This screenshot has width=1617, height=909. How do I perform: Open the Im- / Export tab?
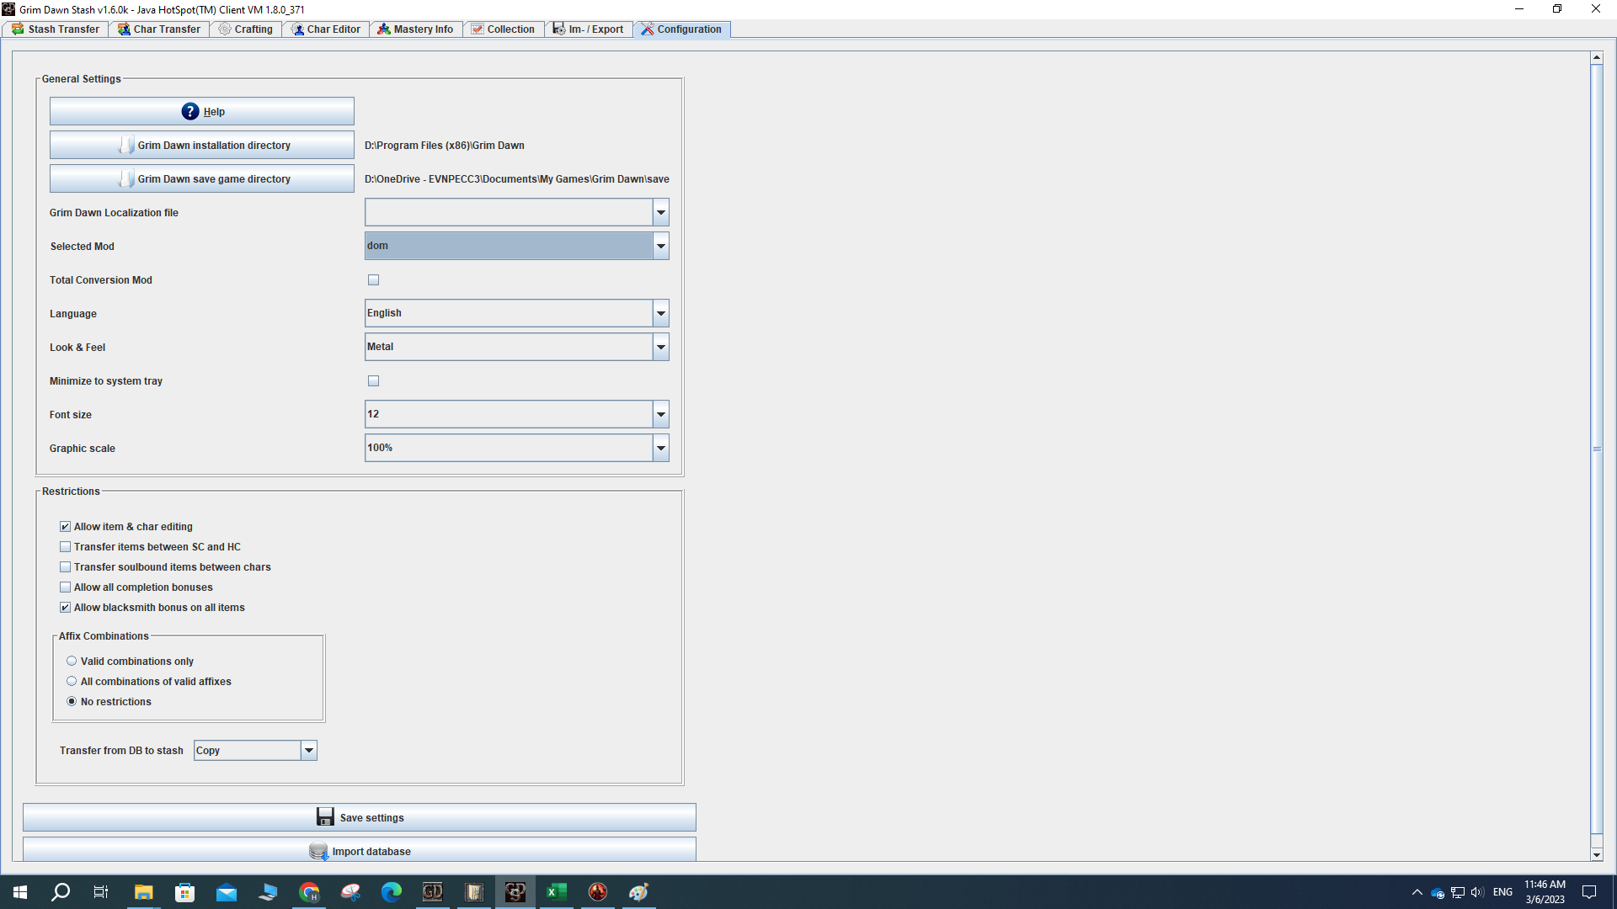tap(589, 29)
